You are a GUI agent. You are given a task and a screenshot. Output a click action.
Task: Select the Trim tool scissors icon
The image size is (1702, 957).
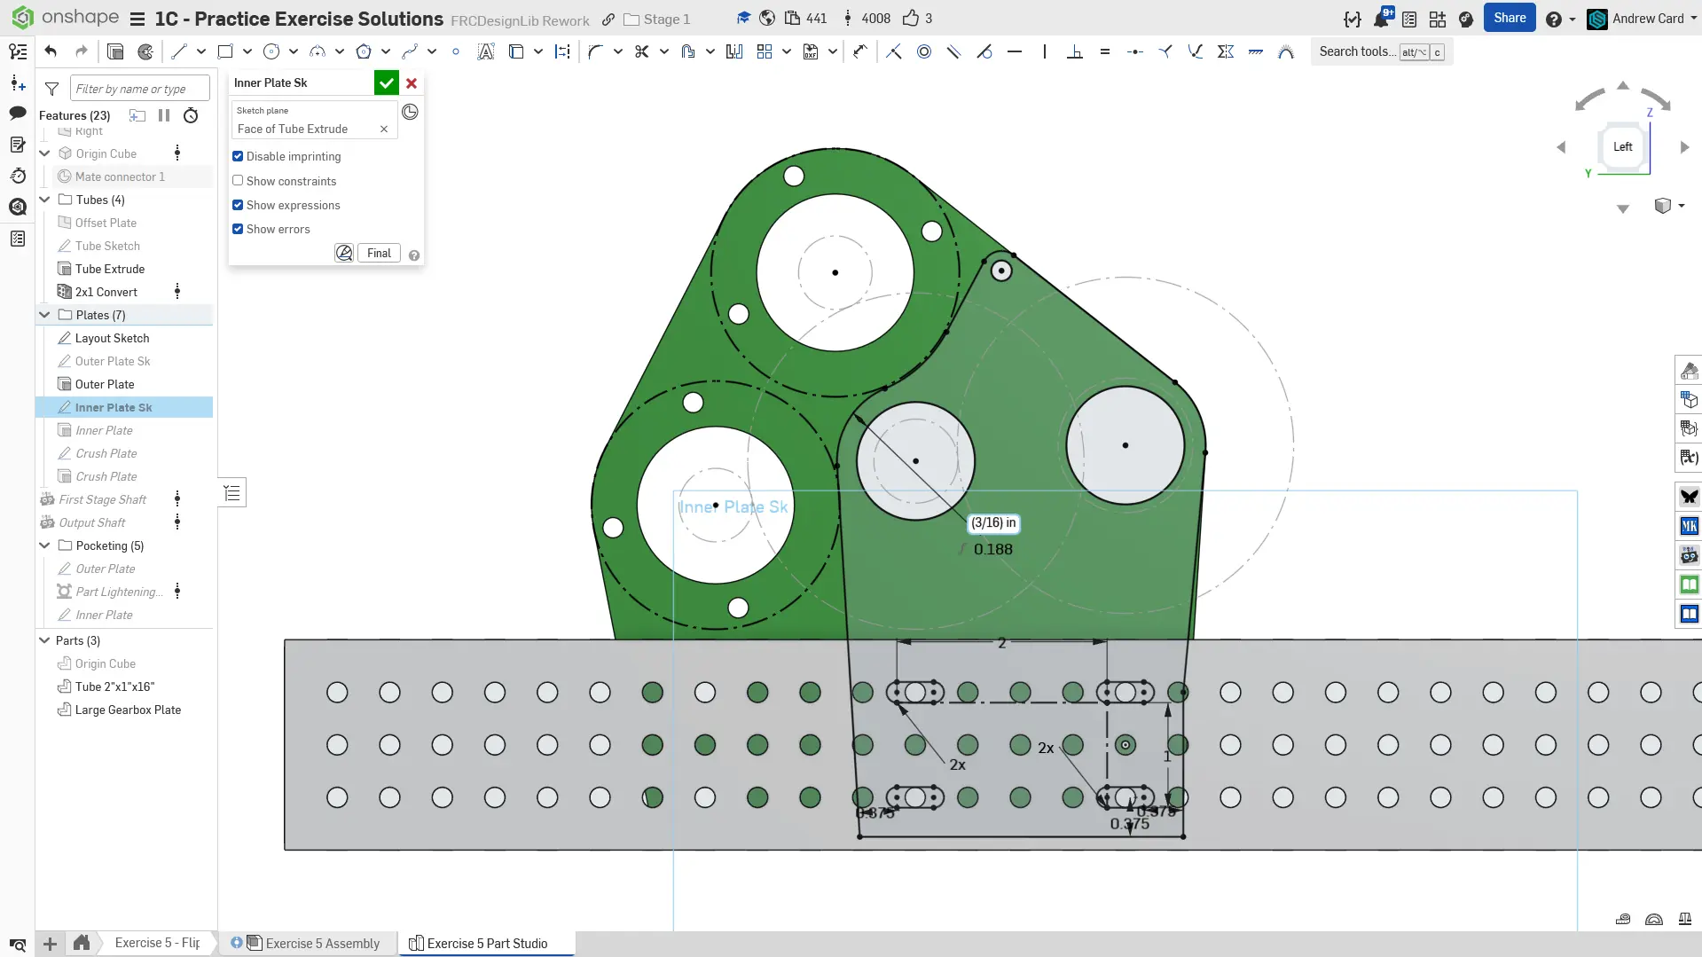(x=642, y=51)
